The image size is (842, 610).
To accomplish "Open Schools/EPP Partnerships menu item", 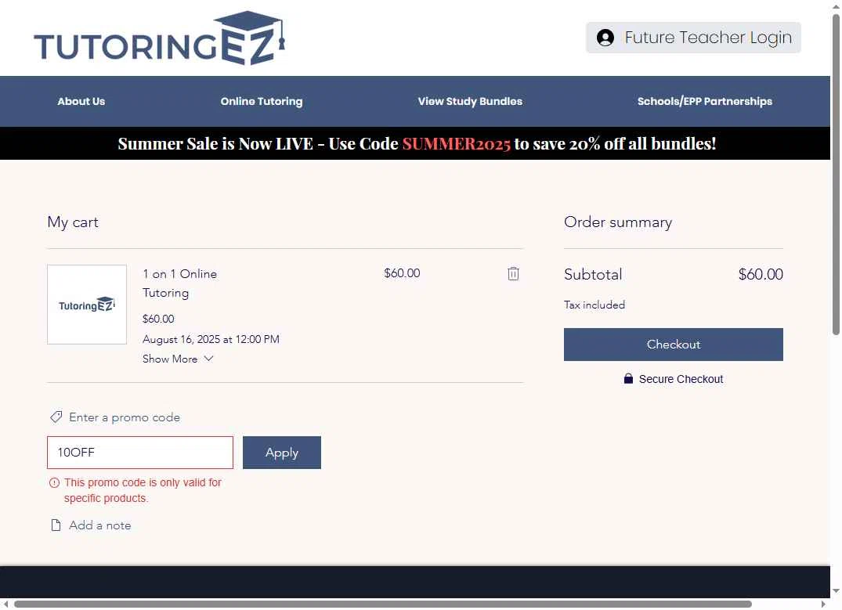I will 704,101.
